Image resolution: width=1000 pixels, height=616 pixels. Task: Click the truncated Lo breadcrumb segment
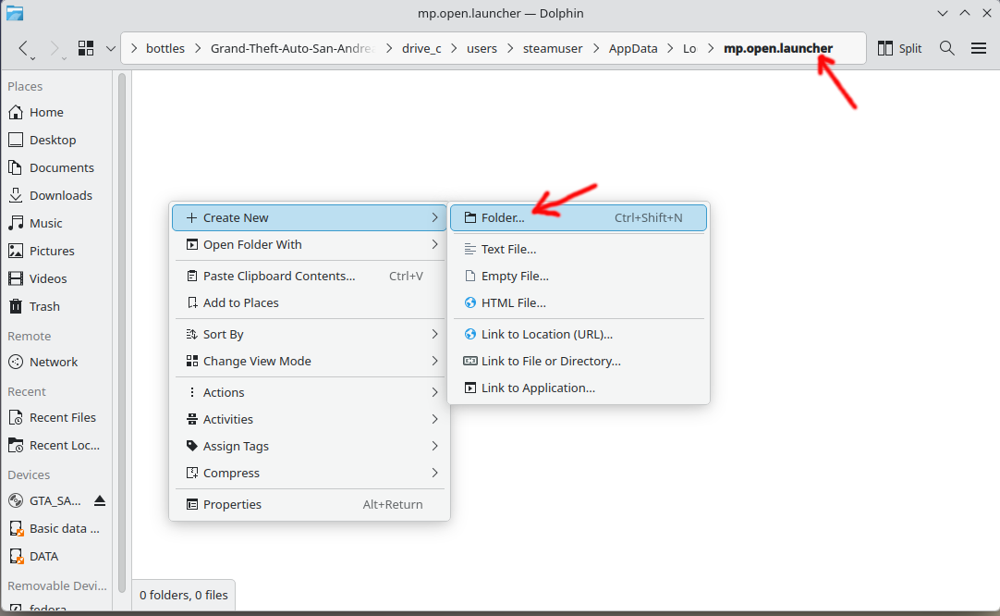(x=689, y=48)
